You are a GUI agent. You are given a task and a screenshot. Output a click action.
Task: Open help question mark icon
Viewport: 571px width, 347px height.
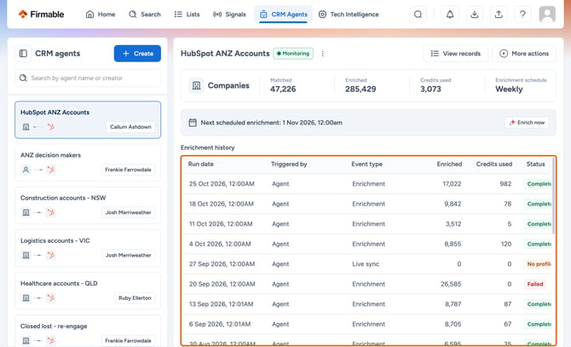(522, 14)
